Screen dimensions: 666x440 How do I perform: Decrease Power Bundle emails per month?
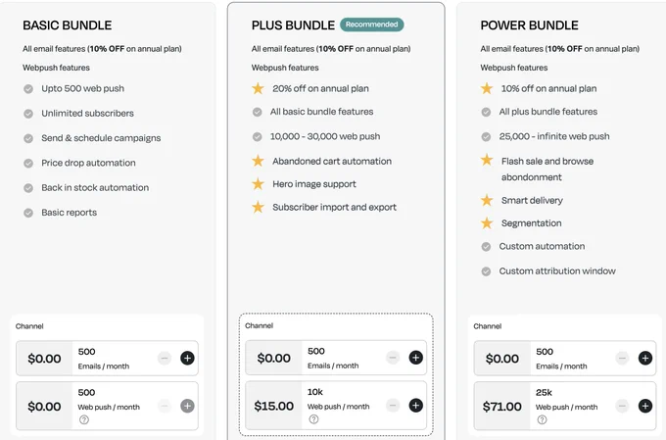click(622, 358)
